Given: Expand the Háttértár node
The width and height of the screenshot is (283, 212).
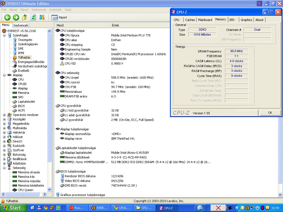Looking at the screenshot, I should coord(4,132).
